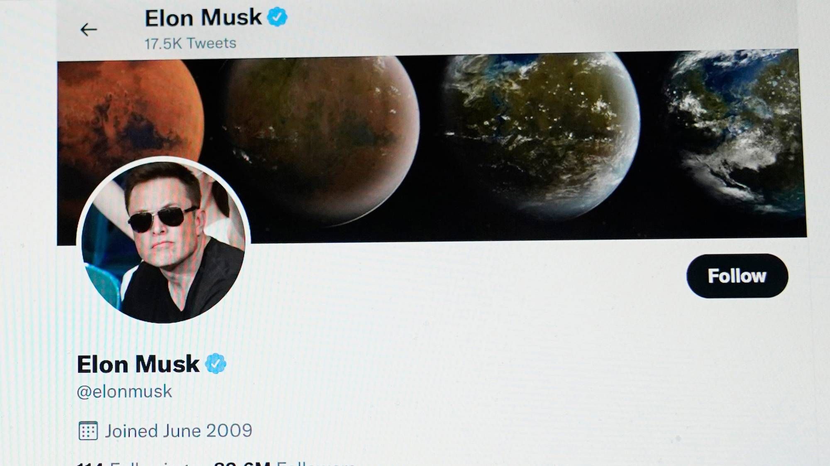Click the Elon Musk title in header
The height and width of the screenshot is (466, 830).
coord(203,18)
